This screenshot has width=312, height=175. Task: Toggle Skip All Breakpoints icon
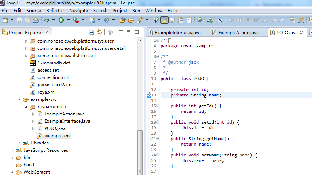tap(220, 20)
